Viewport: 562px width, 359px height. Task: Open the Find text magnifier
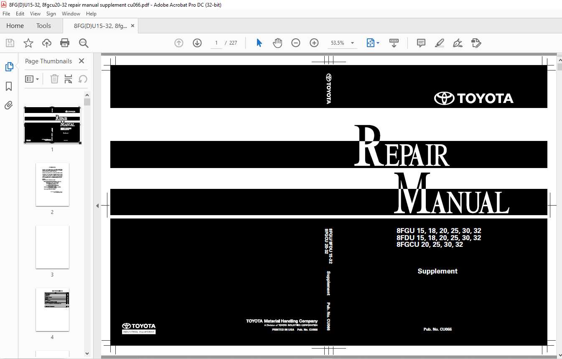(x=84, y=43)
